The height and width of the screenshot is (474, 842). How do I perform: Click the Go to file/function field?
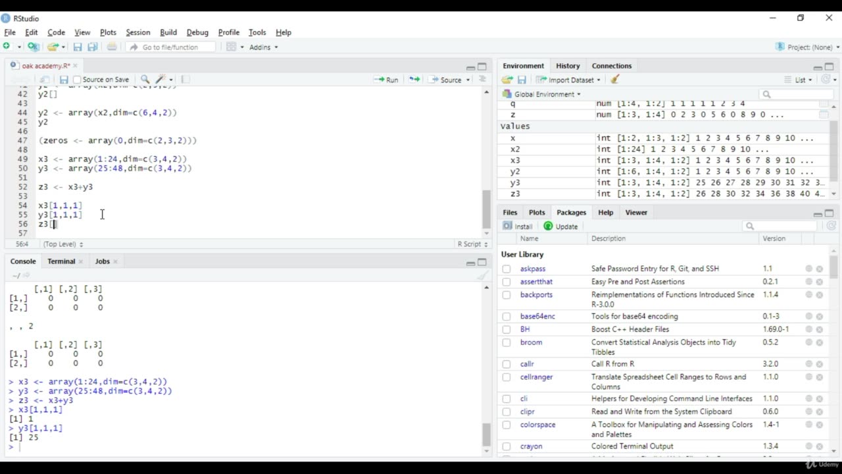(170, 47)
